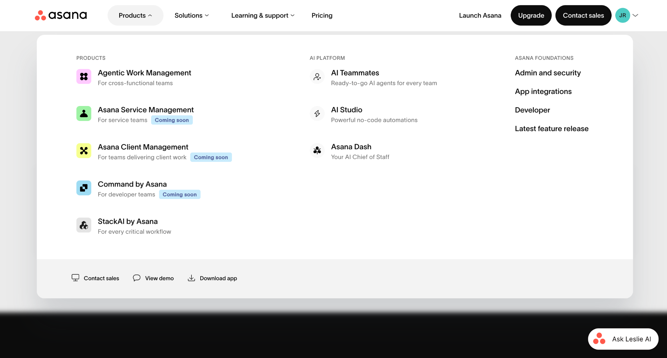Click the Upgrade button
This screenshot has height=358, width=667.
coord(531,15)
